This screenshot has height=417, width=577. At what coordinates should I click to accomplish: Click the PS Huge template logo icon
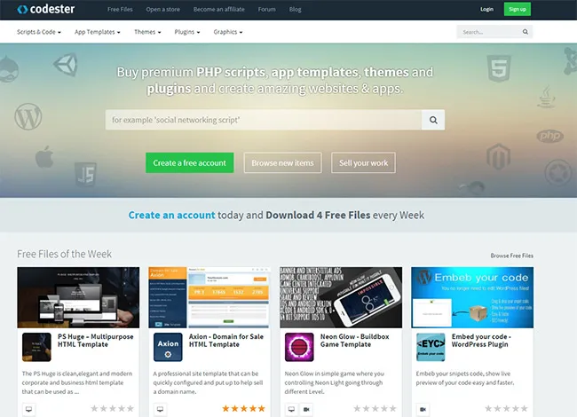[36, 347]
